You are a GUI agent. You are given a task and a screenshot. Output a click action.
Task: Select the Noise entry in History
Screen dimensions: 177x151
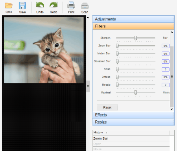point(131,149)
